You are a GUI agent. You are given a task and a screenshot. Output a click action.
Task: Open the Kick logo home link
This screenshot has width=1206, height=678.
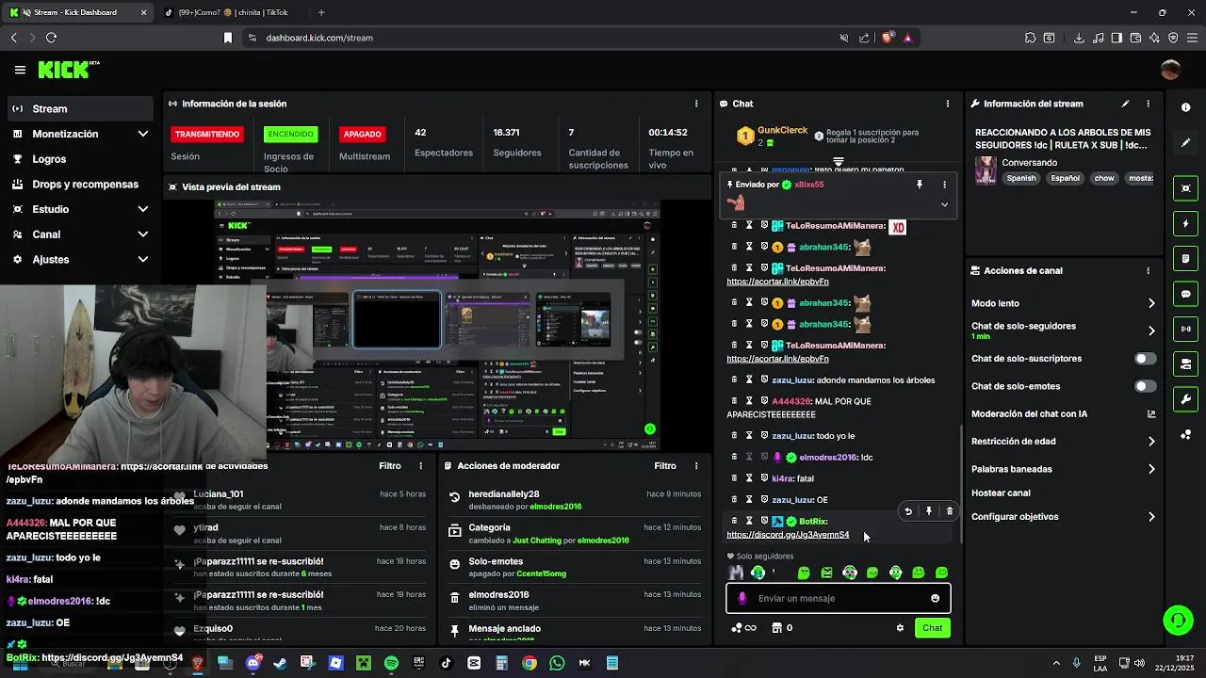click(69, 70)
